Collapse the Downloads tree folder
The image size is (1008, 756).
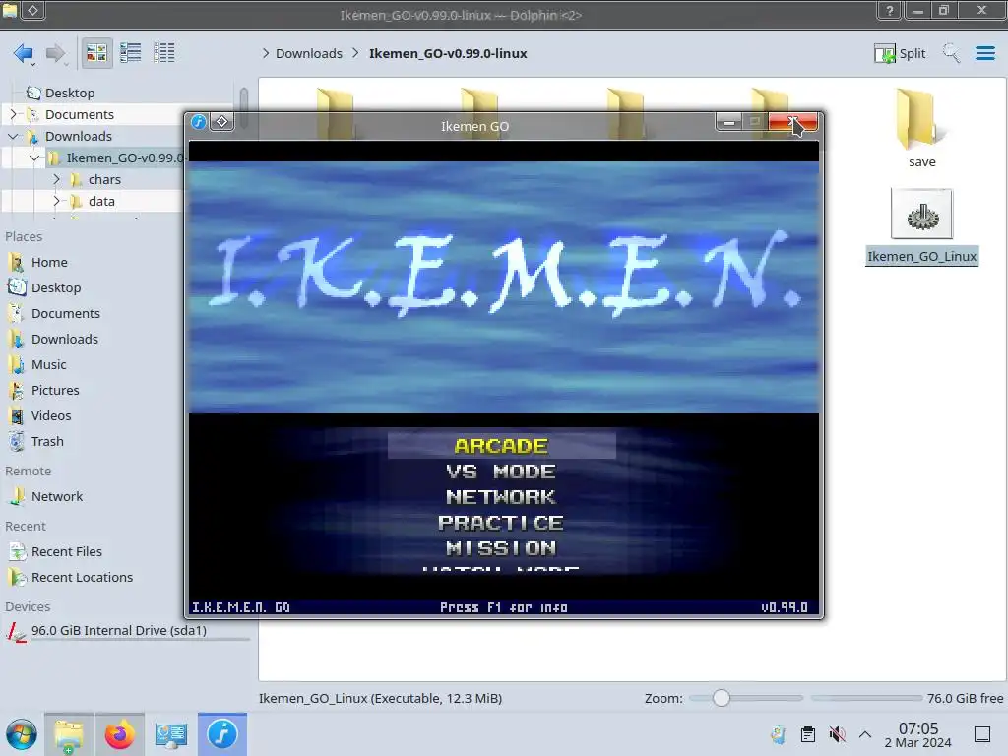[x=13, y=136]
